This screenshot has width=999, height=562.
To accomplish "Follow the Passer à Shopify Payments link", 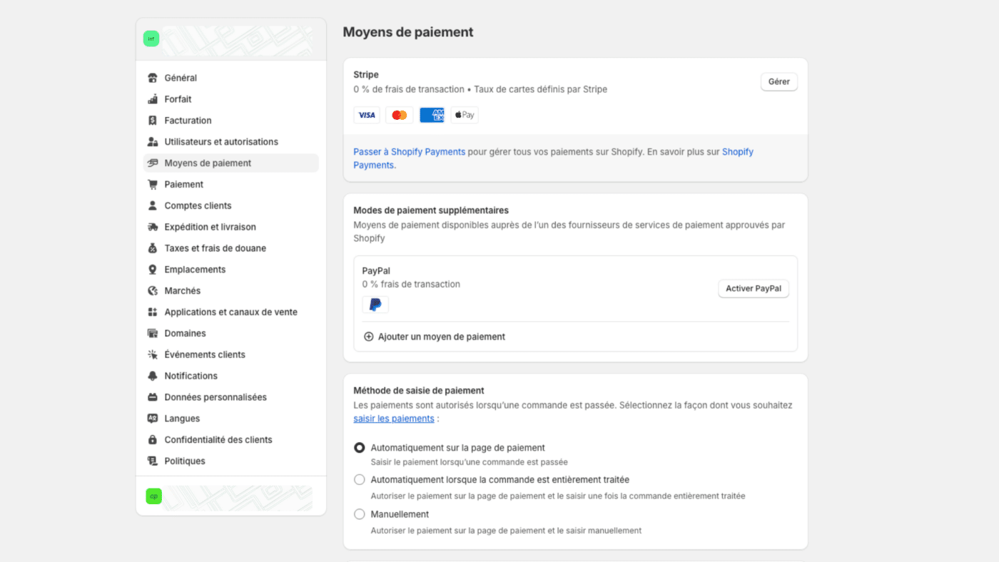I will (410, 152).
